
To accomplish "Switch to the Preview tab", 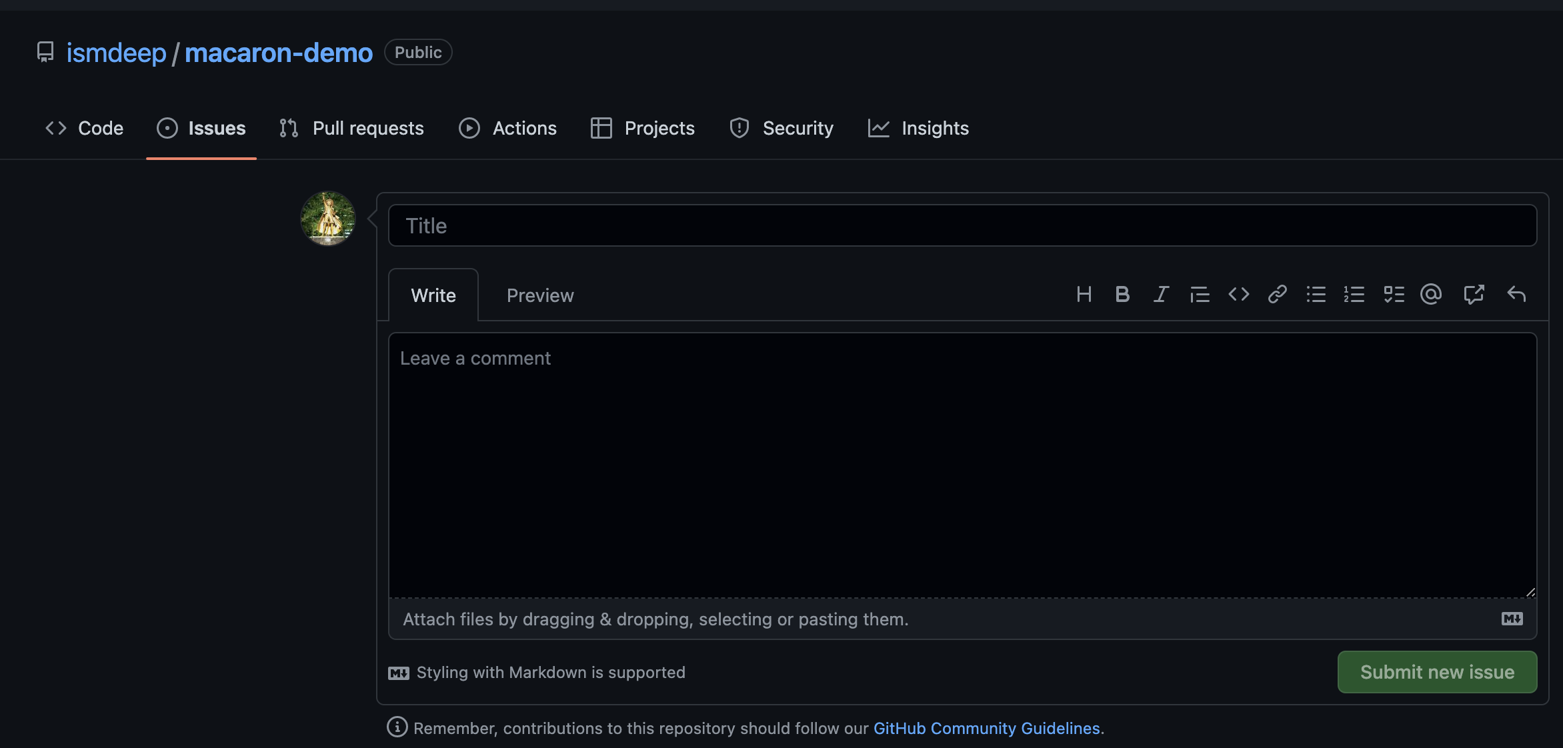I will 540,295.
